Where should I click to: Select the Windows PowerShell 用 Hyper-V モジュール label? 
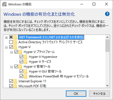pos(59,76)
